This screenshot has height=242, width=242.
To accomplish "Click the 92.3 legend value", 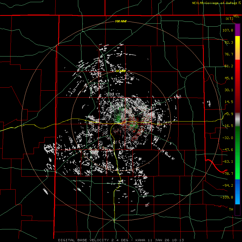I will tap(229, 42).
